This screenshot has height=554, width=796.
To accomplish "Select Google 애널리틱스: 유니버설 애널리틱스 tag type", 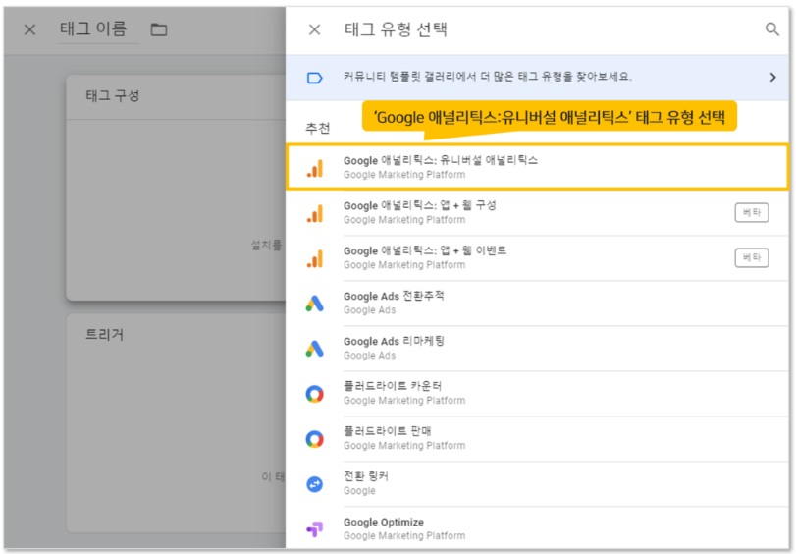I will click(x=537, y=167).
